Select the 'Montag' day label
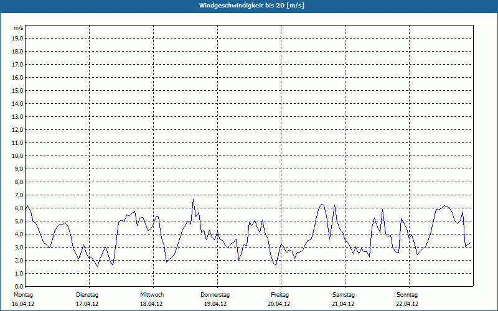 23,295
